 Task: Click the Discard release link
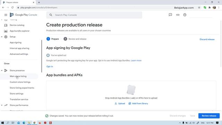coord(207,39)
